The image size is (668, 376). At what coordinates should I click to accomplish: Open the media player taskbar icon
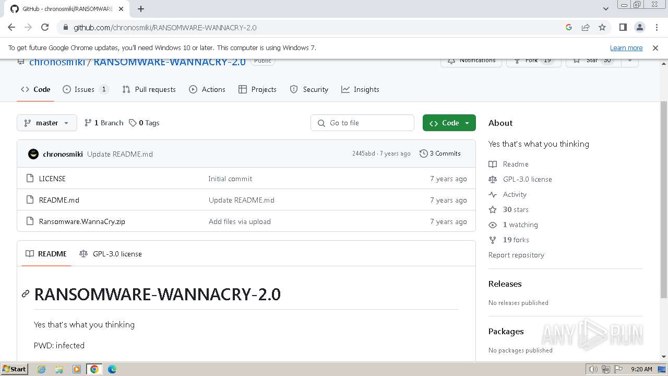click(77, 369)
